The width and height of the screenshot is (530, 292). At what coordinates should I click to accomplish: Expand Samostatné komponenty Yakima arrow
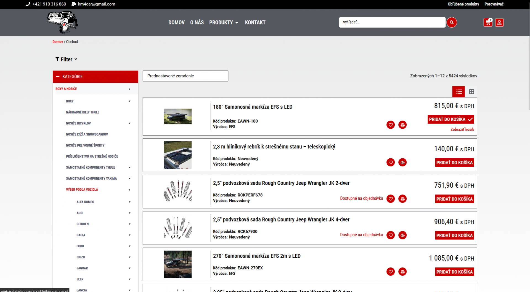[129, 178]
